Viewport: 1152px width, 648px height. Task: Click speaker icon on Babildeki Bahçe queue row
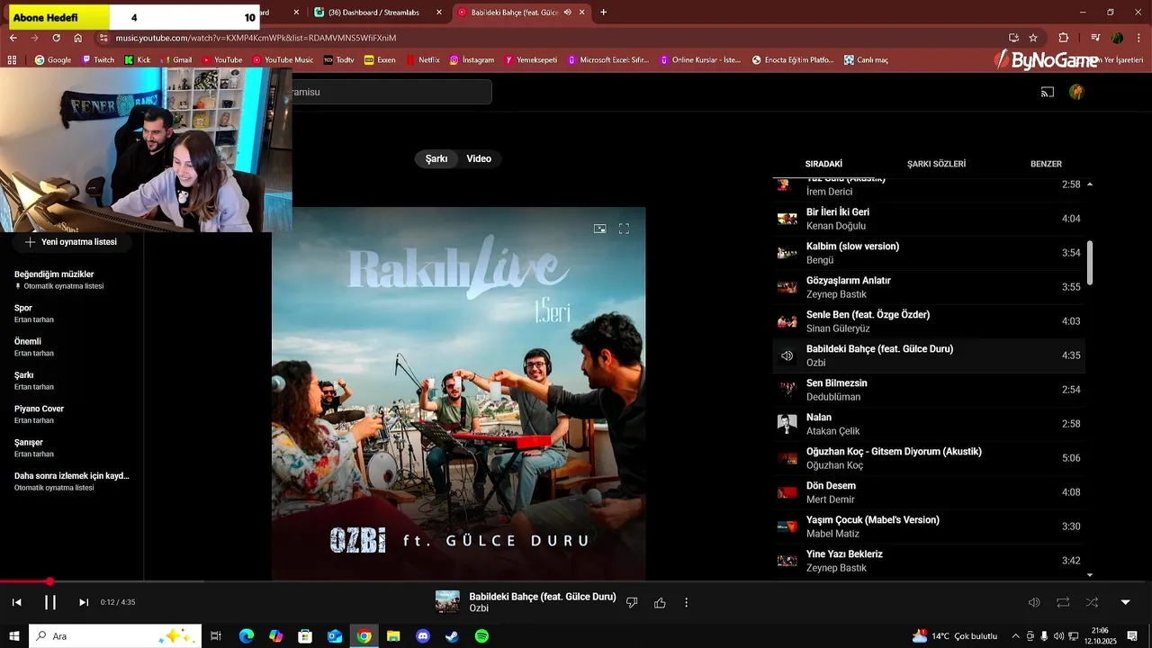coord(787,356)
